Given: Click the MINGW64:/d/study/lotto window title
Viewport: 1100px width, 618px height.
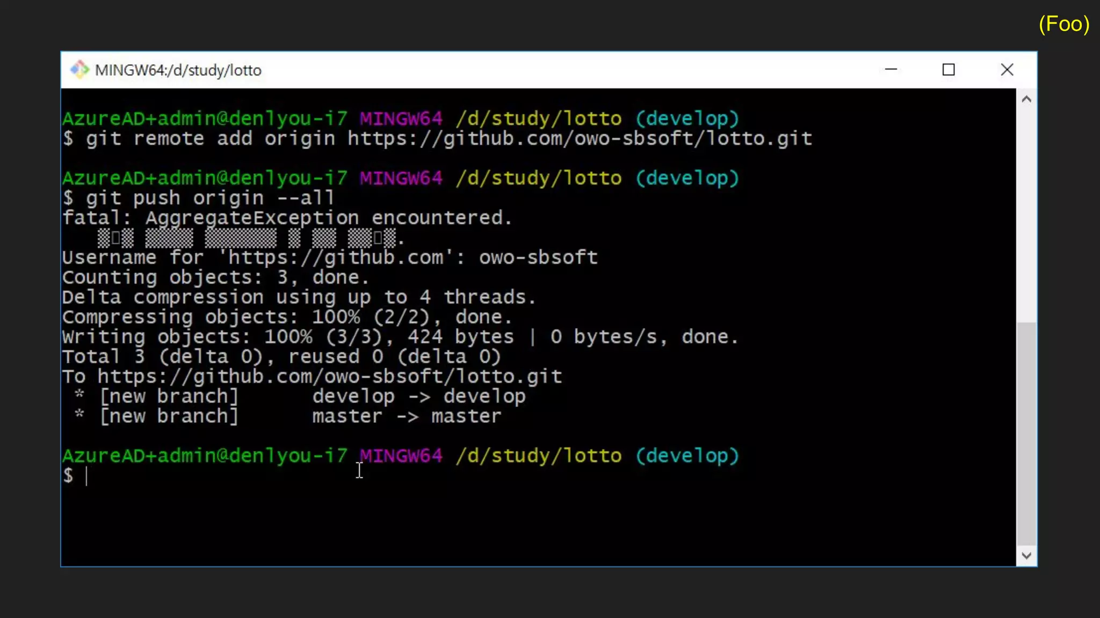Looking at the screenshot, I should point(178,70).
